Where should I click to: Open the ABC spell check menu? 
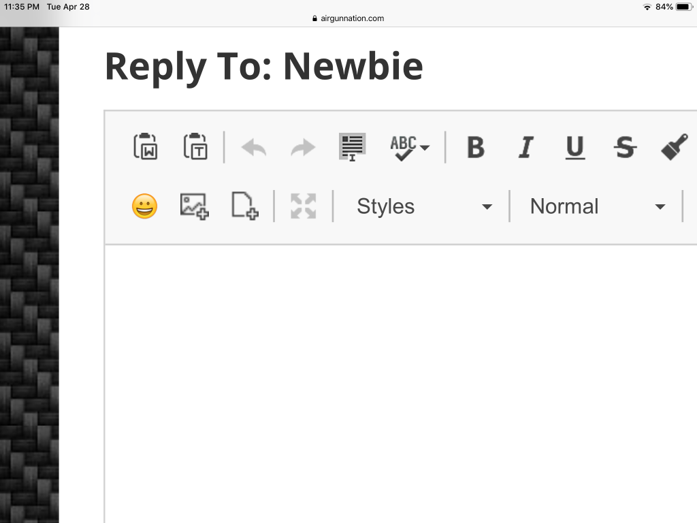coord(410,147)
